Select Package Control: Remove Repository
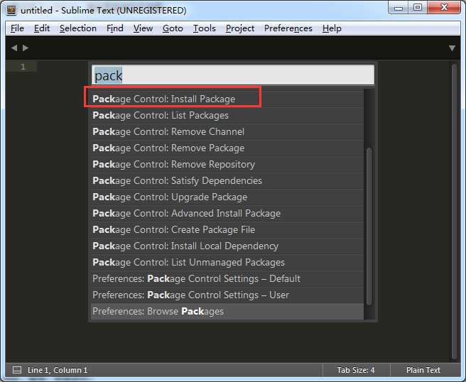 point(227,164)
